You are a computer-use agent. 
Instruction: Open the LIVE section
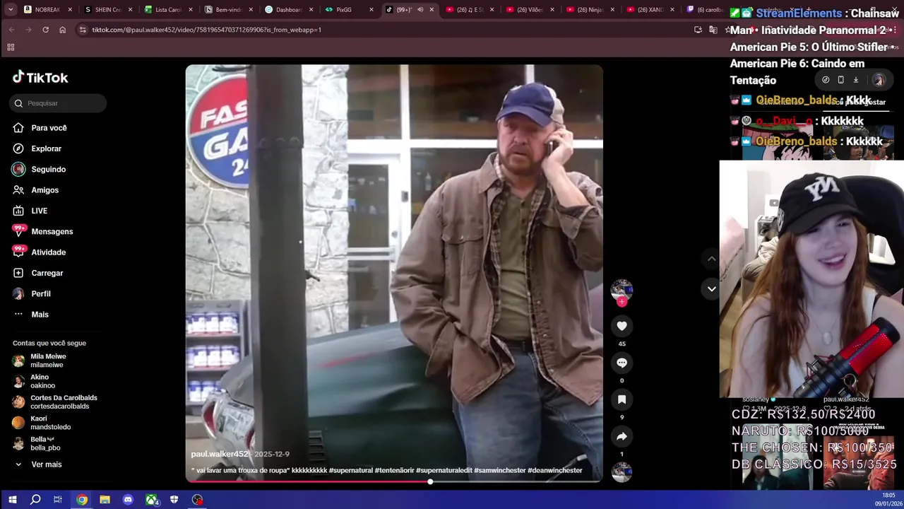point(30,211)
